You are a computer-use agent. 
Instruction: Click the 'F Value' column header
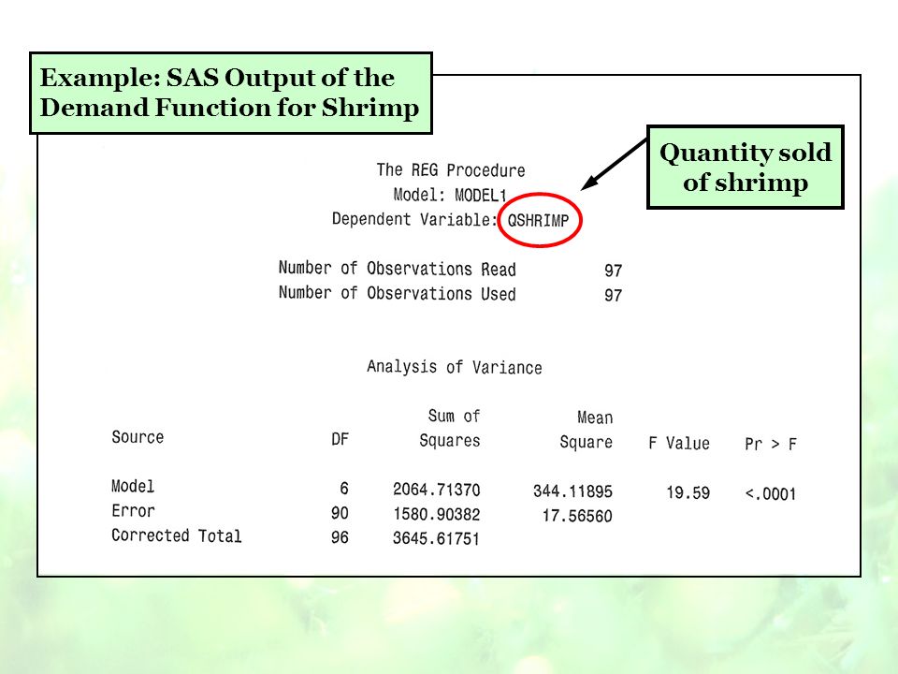point(679,443)
